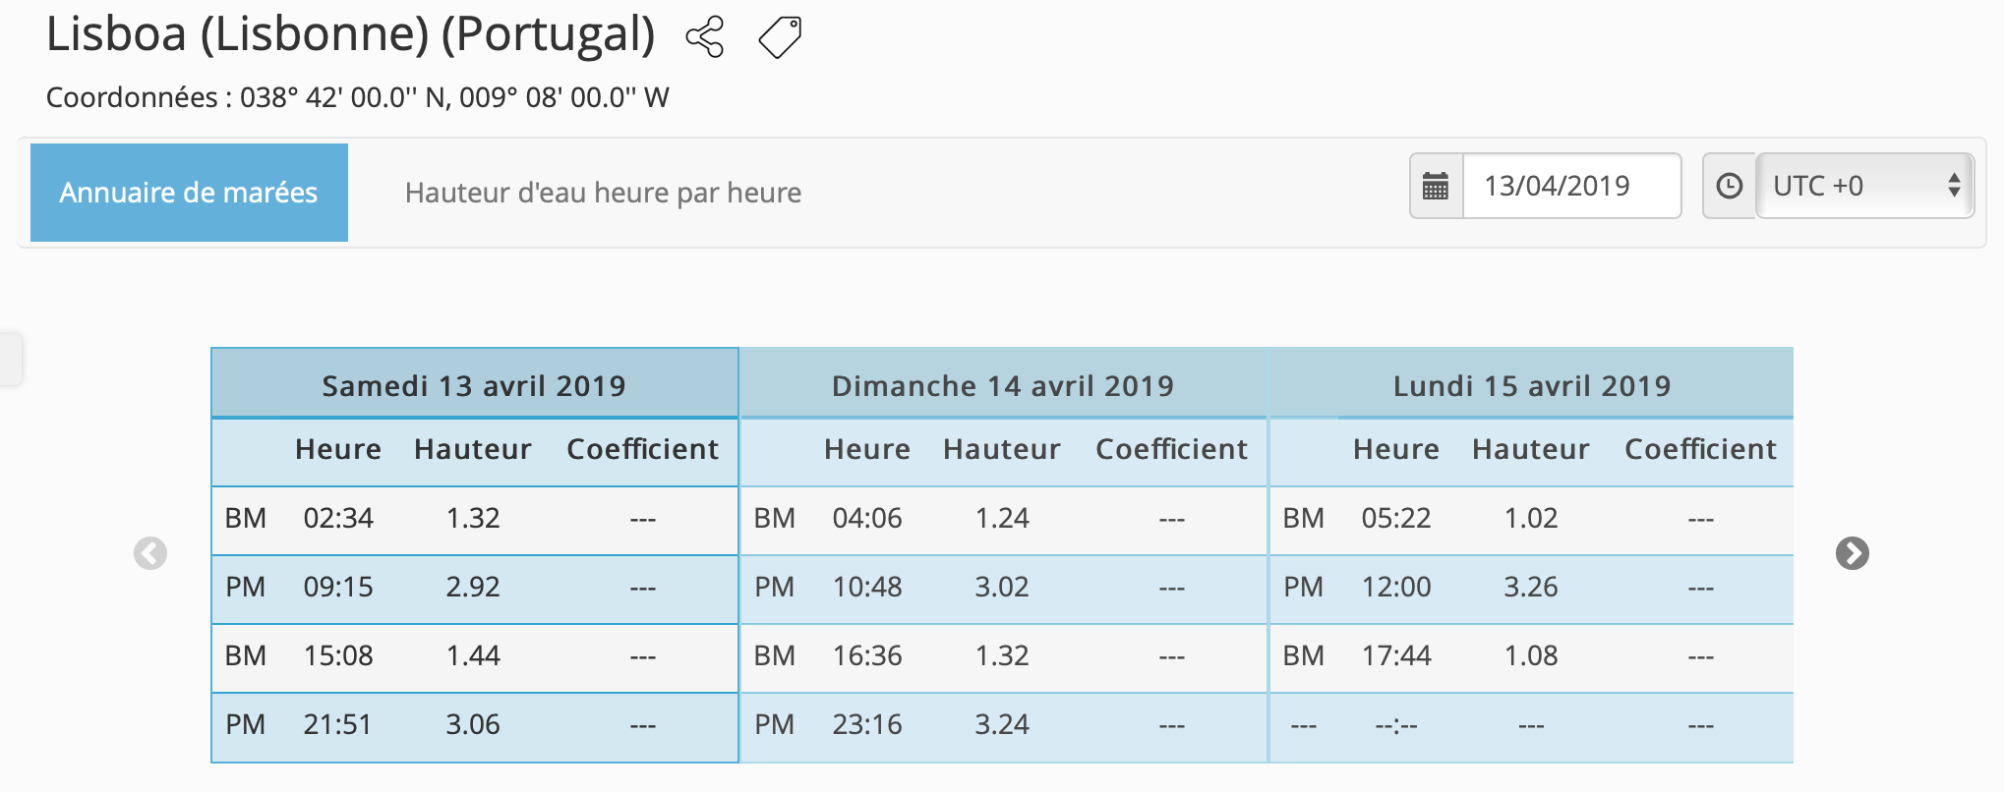This screenshot has width=2004, height=792.
Task: Click the coordinates text line
Action: [x=358, y=97]
